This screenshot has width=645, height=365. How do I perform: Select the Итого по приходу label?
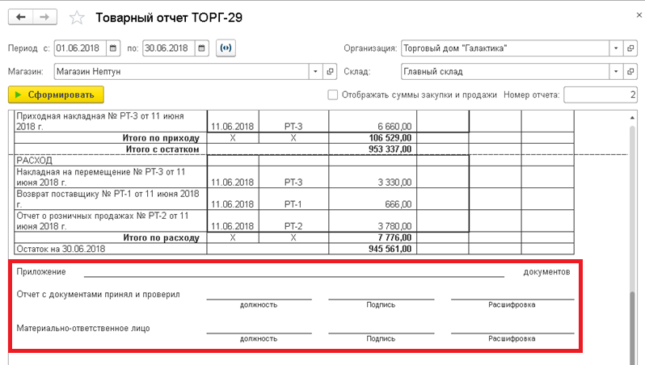pos(160,138)
